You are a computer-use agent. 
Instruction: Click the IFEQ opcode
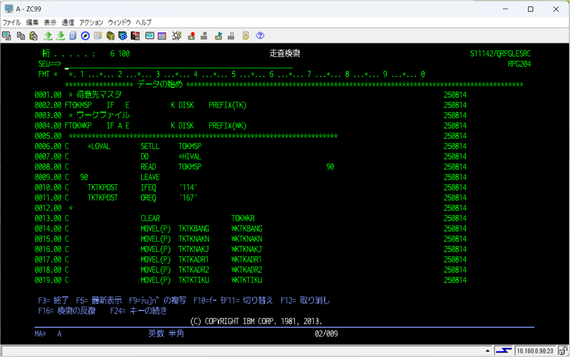click(x=148, y=187)
